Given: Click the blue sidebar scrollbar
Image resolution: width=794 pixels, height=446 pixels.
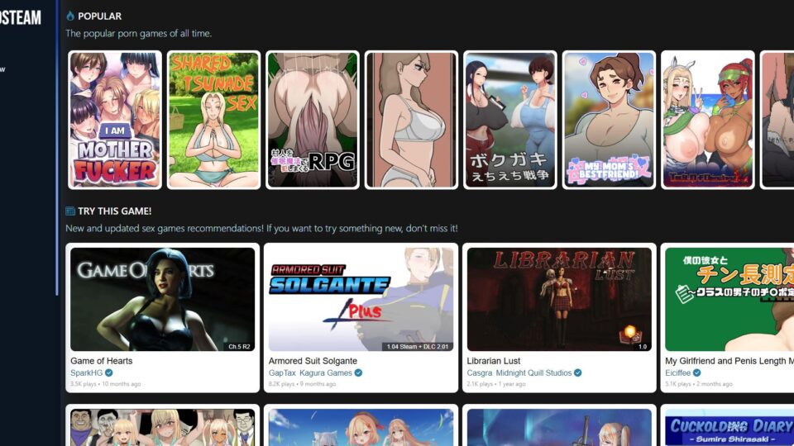Looking at the screenshot, I should (x=57, y=147).
